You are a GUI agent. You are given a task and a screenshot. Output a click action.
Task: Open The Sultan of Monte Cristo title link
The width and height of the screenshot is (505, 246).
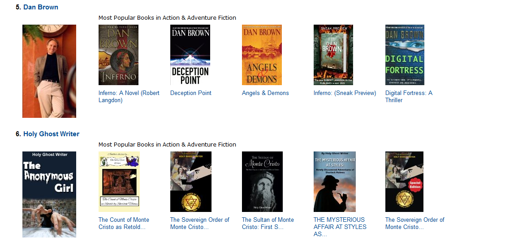coord(268,224)
